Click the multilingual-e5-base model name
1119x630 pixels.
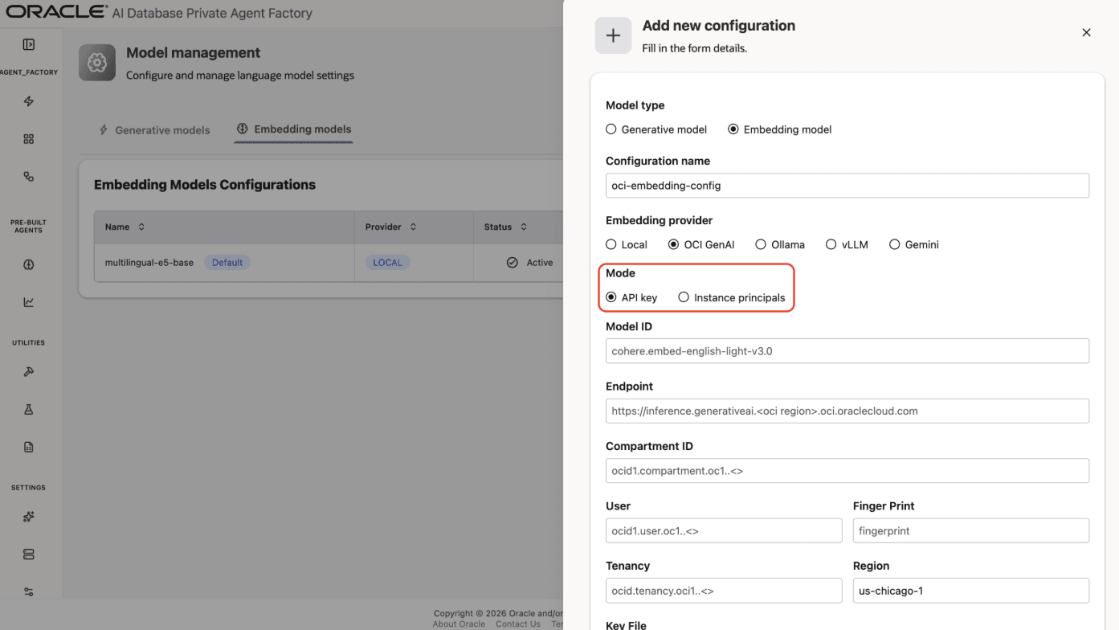click(x=149, y=263)
